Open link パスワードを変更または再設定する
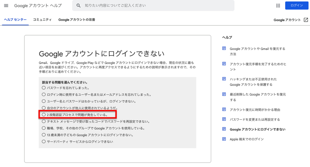Image resolution: width=310 pixels, height=167 pixels. pos(254,120)
